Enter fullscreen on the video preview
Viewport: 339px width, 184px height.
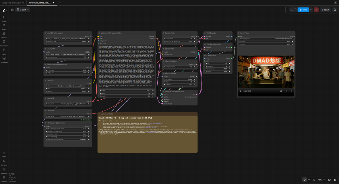(x=286, y=91)
